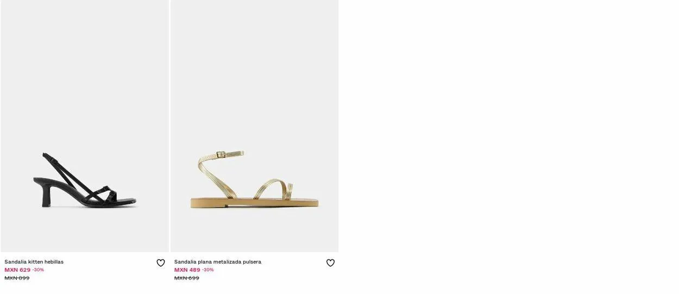Favorite the Sandalia plana metalizada pulsera
This screenshot has width=679, height=294.
point(330,263)
